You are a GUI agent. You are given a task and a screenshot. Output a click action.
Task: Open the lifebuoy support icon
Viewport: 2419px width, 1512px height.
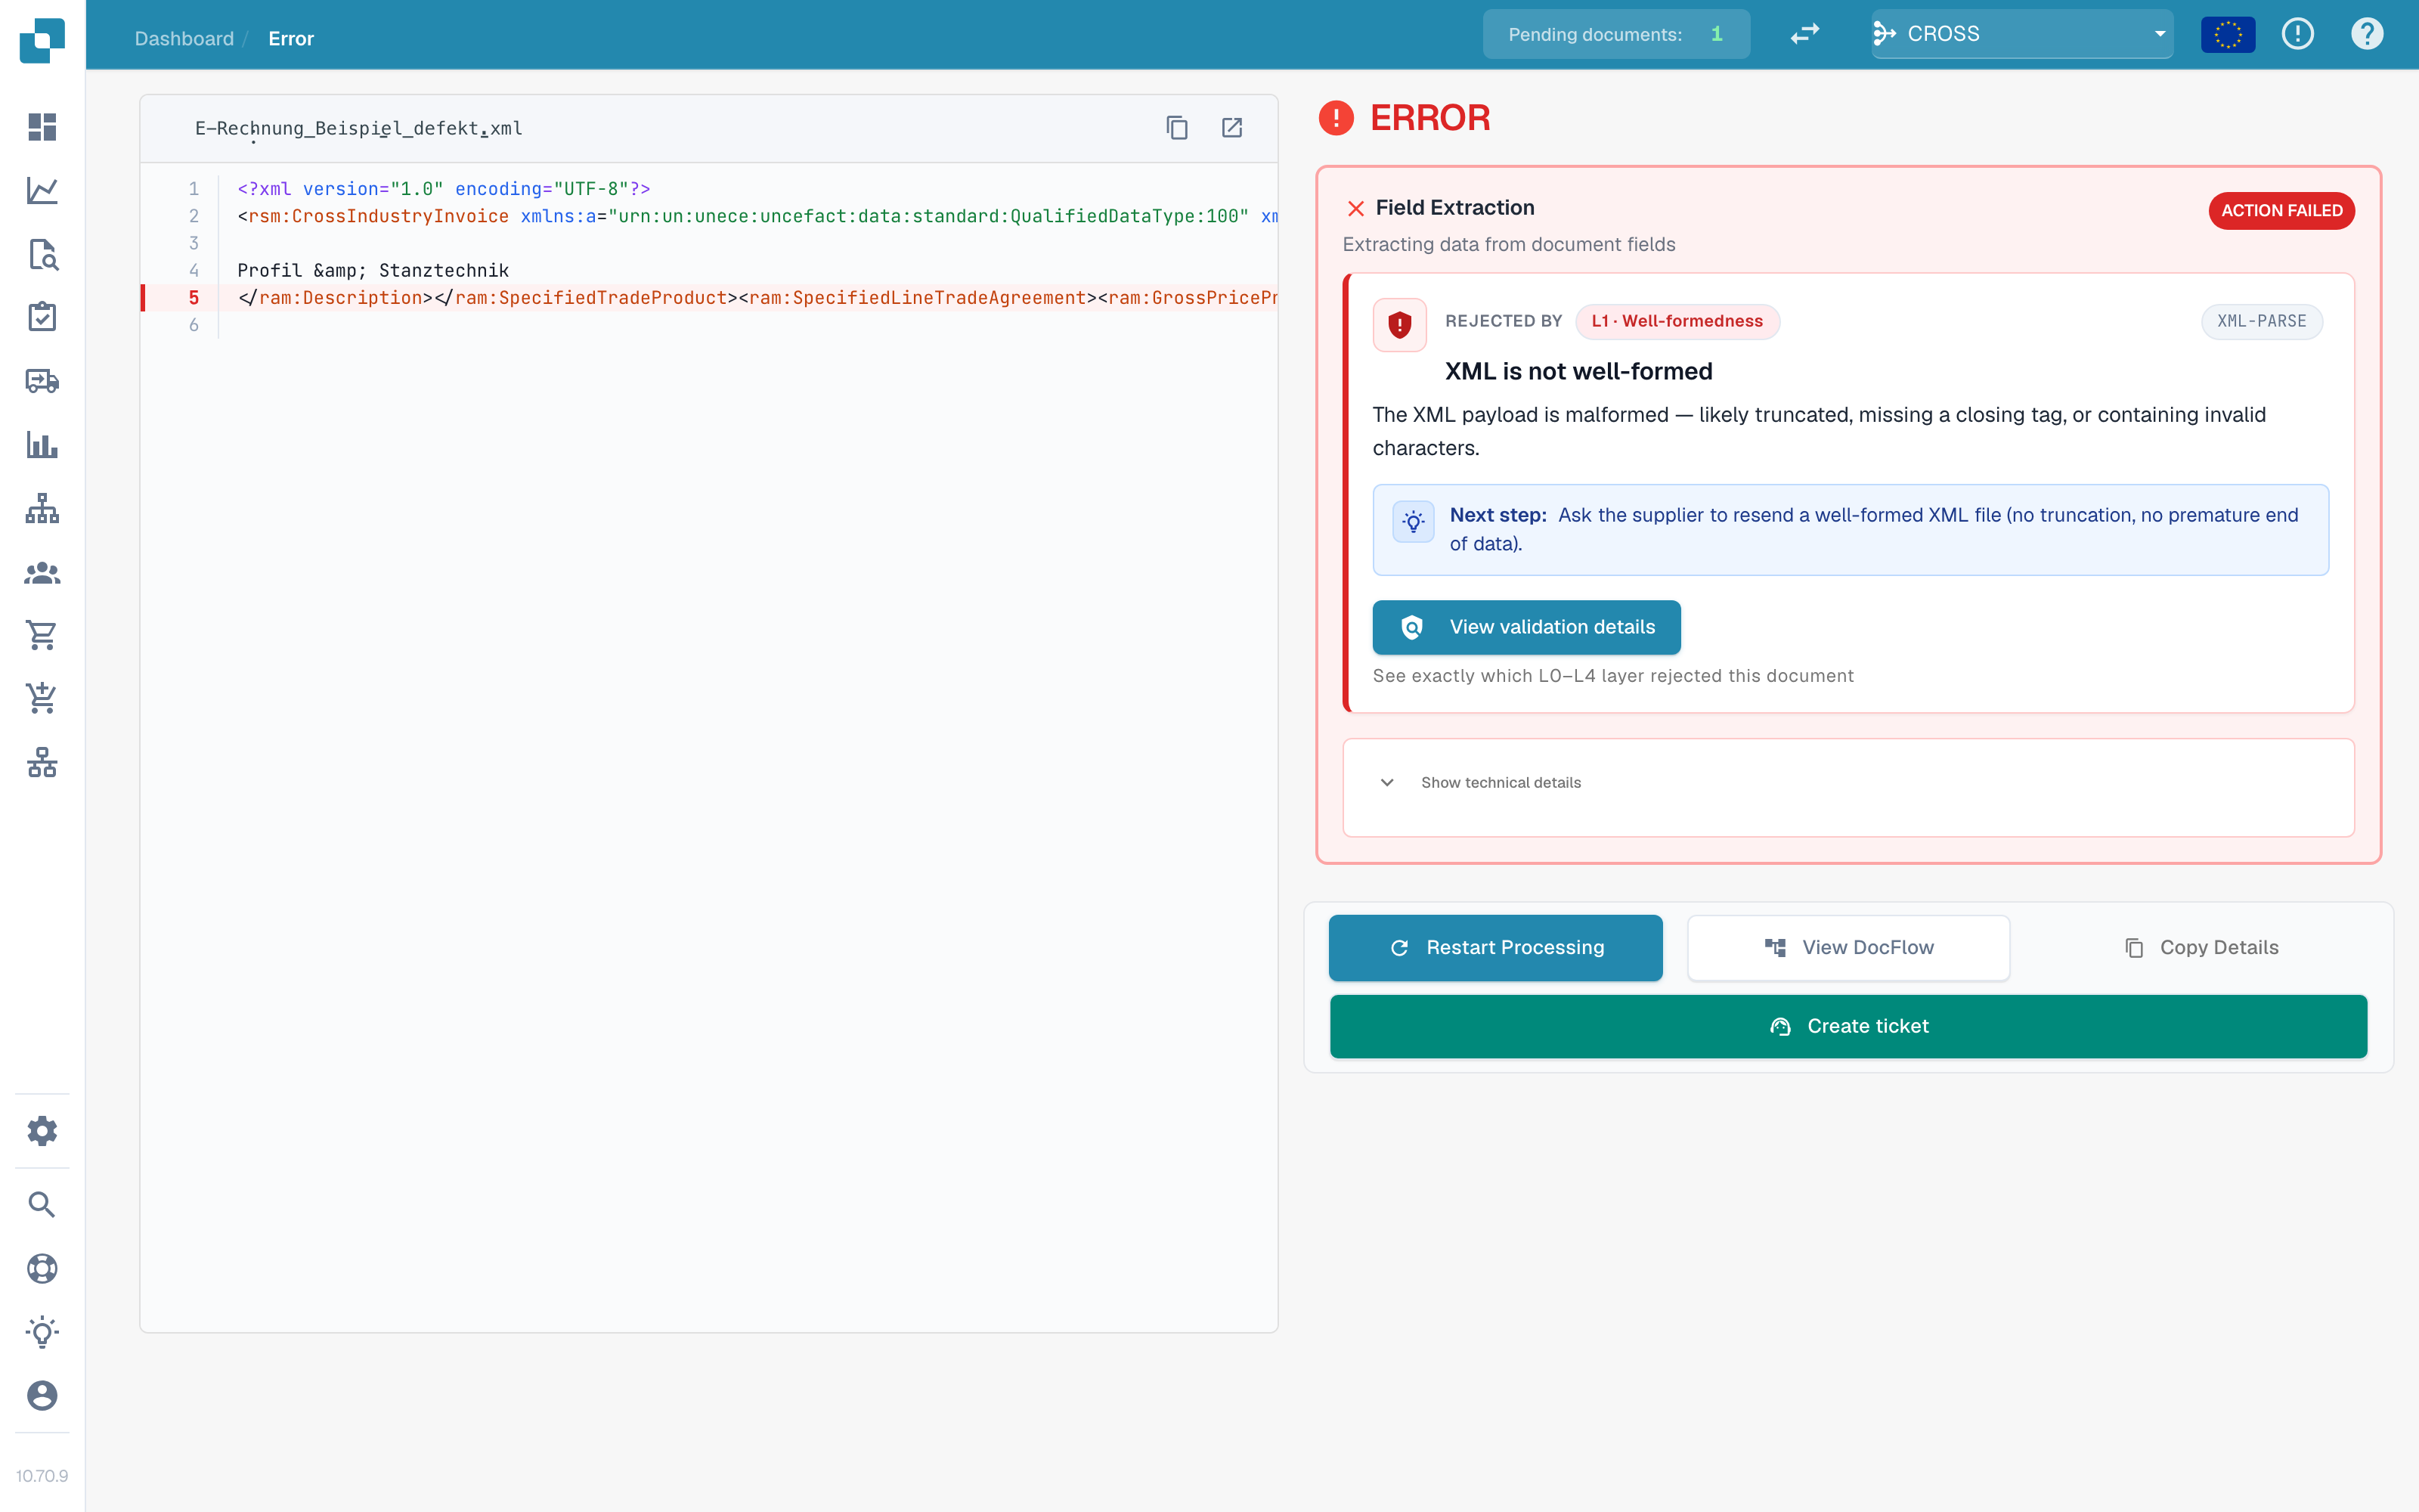(42, 1268)
